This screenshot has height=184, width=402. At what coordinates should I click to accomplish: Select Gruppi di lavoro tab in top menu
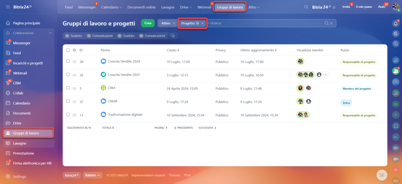[x=230, y=7]
